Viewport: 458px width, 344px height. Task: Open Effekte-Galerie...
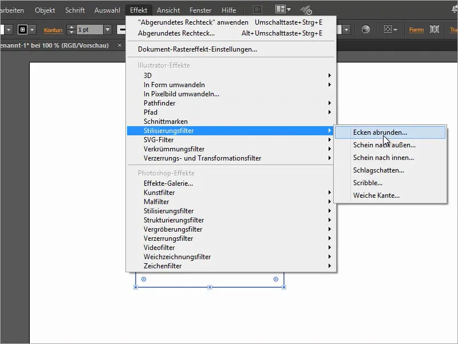[231, 183]
